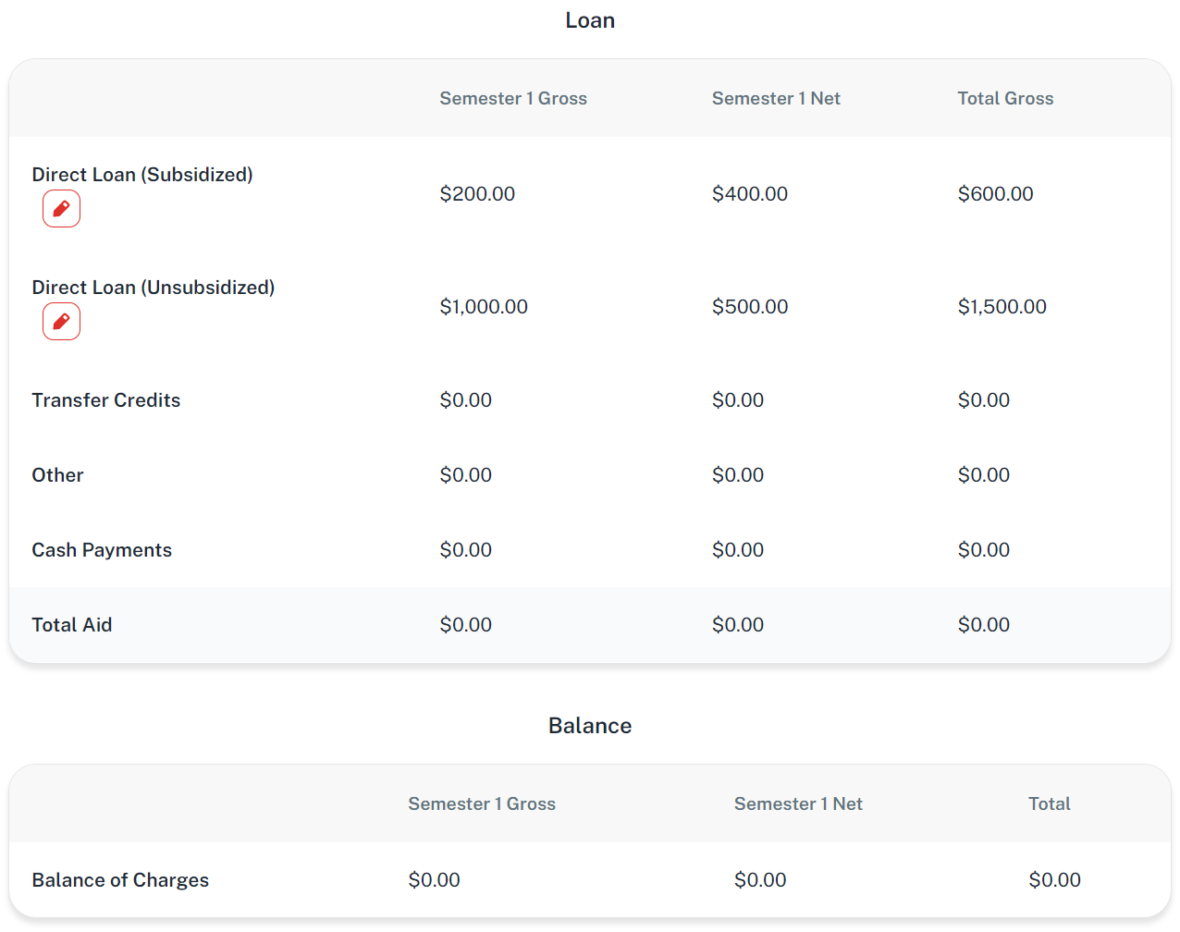Click the Total header in Balance table

tap(1050, 803)
